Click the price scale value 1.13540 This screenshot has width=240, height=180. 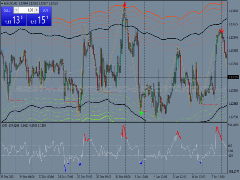point(233,38)
